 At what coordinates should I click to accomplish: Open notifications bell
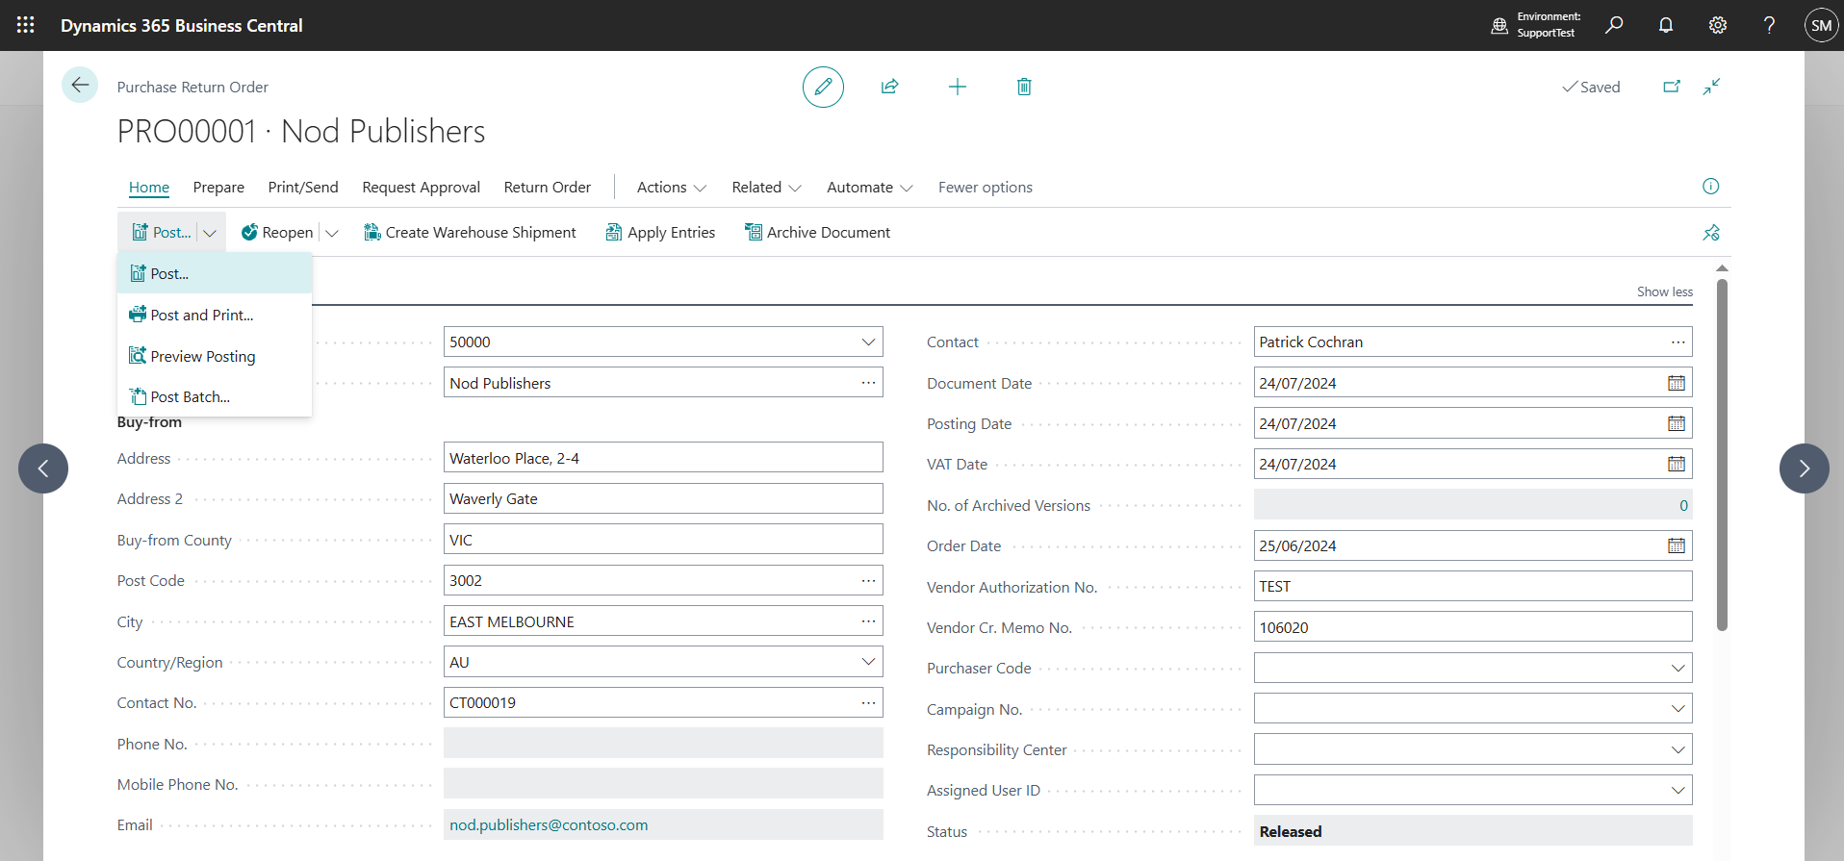click(1666, 25)
